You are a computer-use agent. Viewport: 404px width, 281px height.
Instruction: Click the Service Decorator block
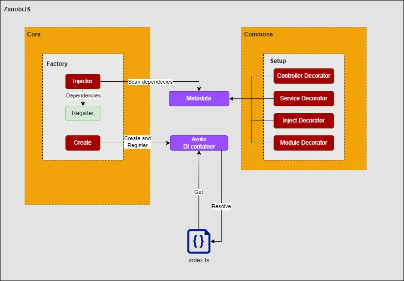(304, 98)
